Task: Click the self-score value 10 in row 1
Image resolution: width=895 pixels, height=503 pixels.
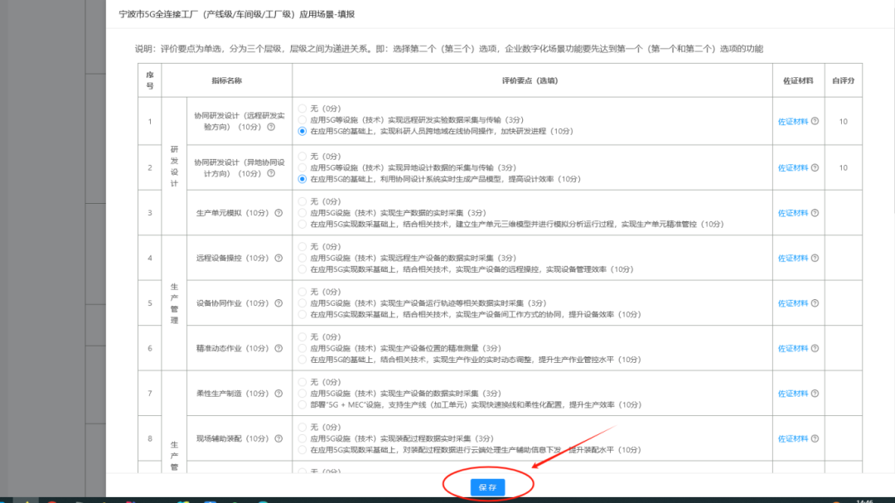Action: [843, 121]
